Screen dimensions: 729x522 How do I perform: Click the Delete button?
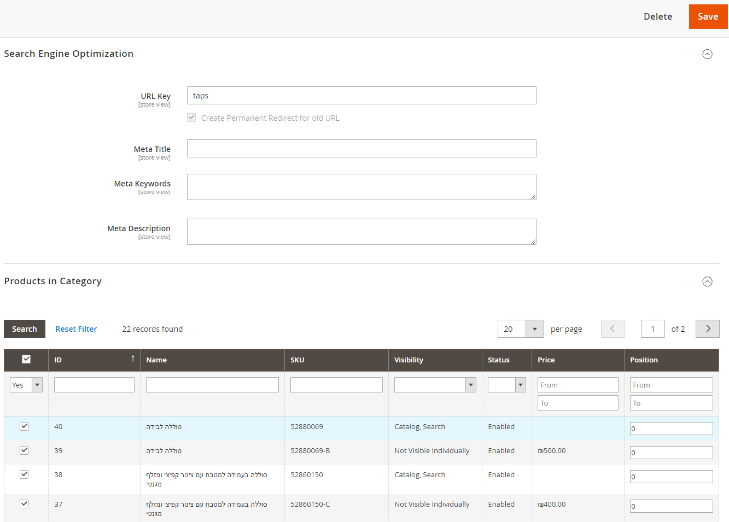point(657,16)
